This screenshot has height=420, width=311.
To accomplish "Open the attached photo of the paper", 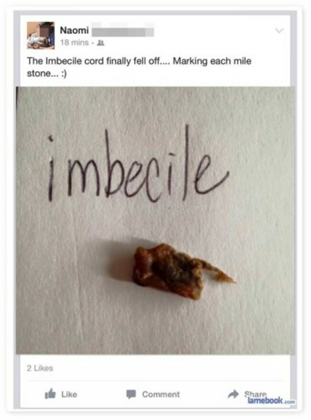I will [x=155, y=221].
